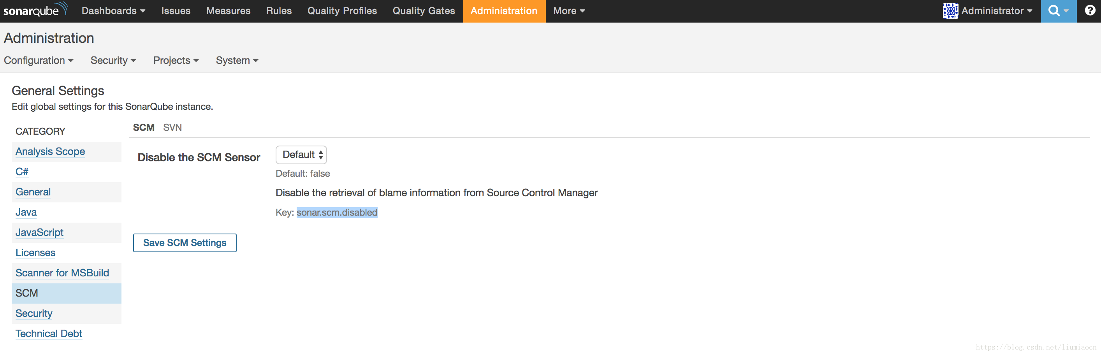Expand the System submenu

point(237,60)
